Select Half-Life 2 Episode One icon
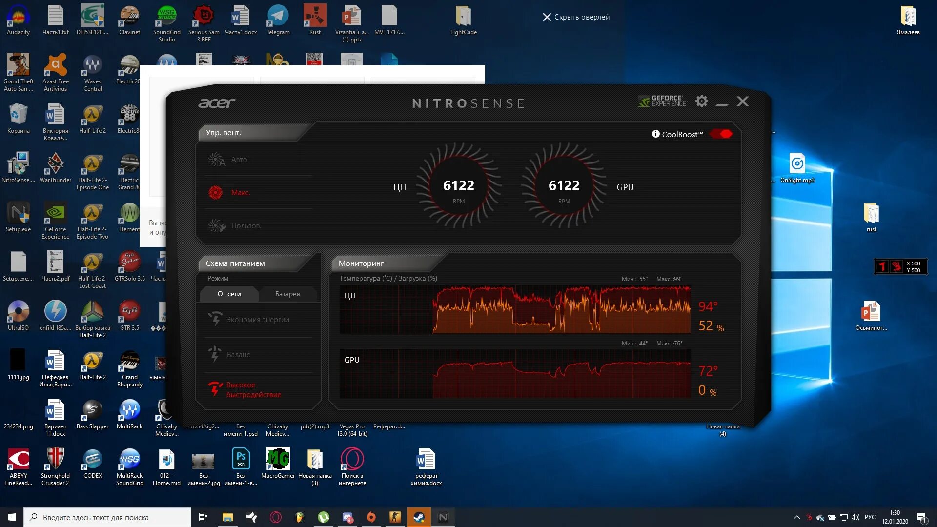 point(92,172)
